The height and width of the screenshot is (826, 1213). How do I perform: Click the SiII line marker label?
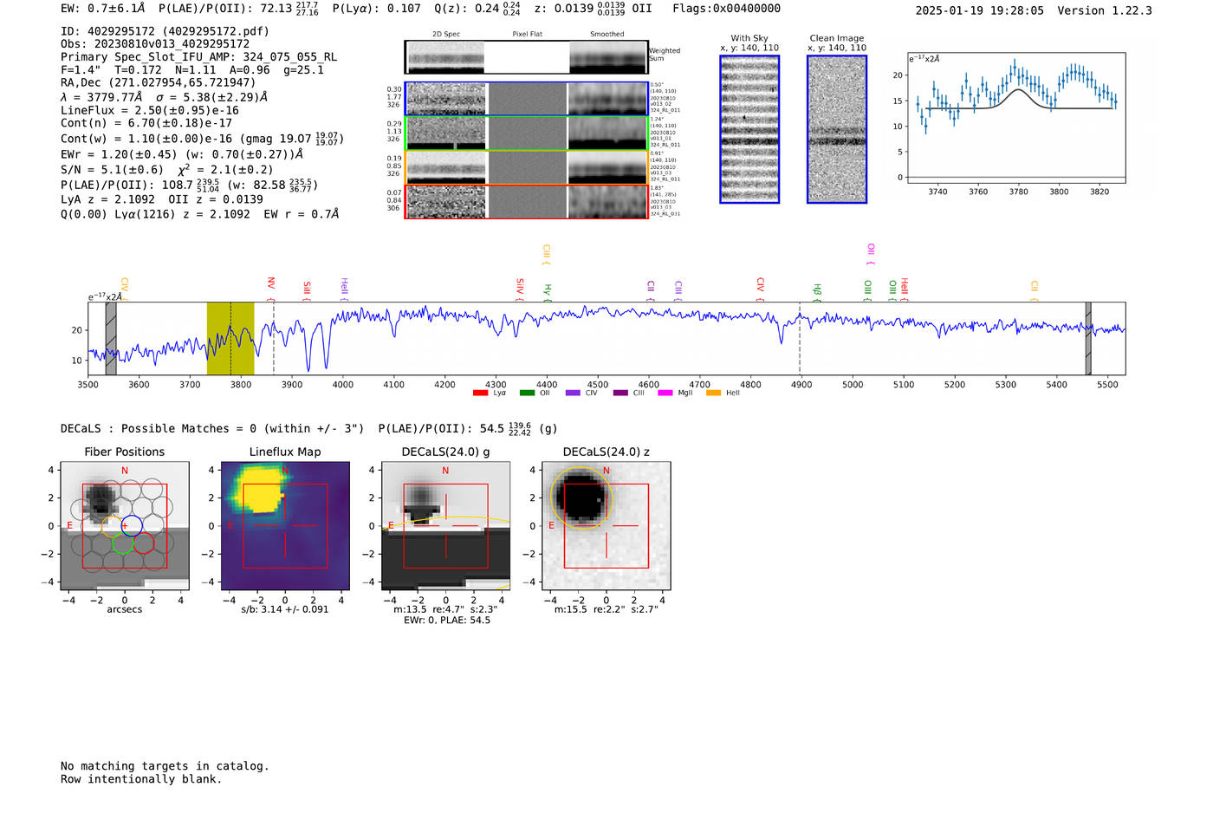click(x=307, y=289)
